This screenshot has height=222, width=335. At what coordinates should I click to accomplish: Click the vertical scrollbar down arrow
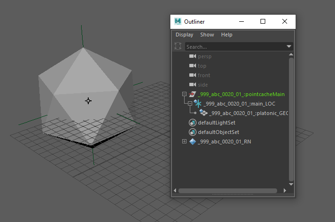(291, 184)
